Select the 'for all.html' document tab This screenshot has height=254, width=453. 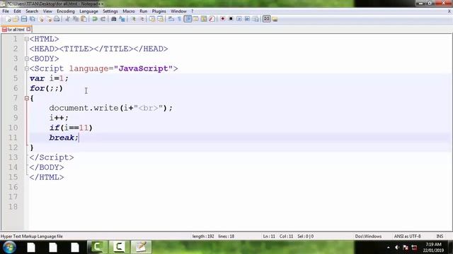tap(16, 30)
